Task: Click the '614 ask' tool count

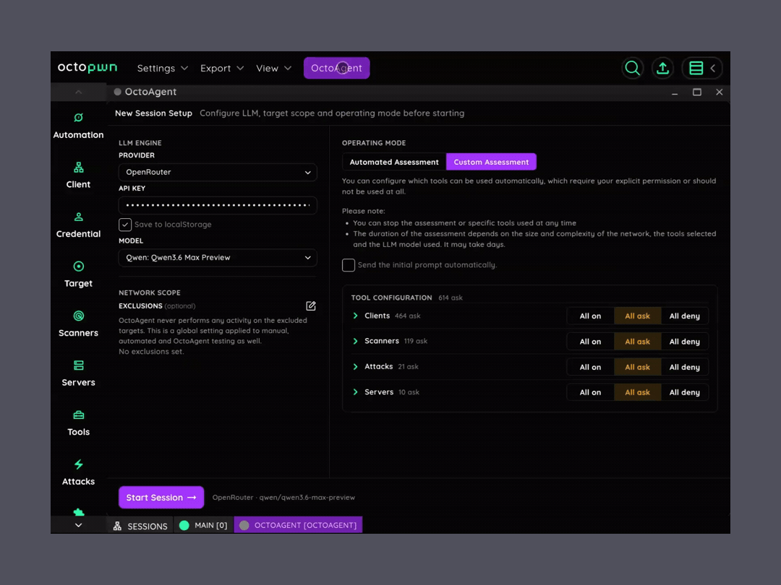Action: click(451, 298)
